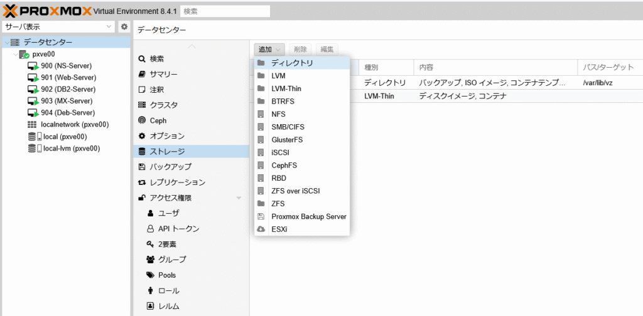The width and height of the screenshot is (643, 316).
Task: Click the scroll-up arrow above the side menu
Action: coord(192,46)
